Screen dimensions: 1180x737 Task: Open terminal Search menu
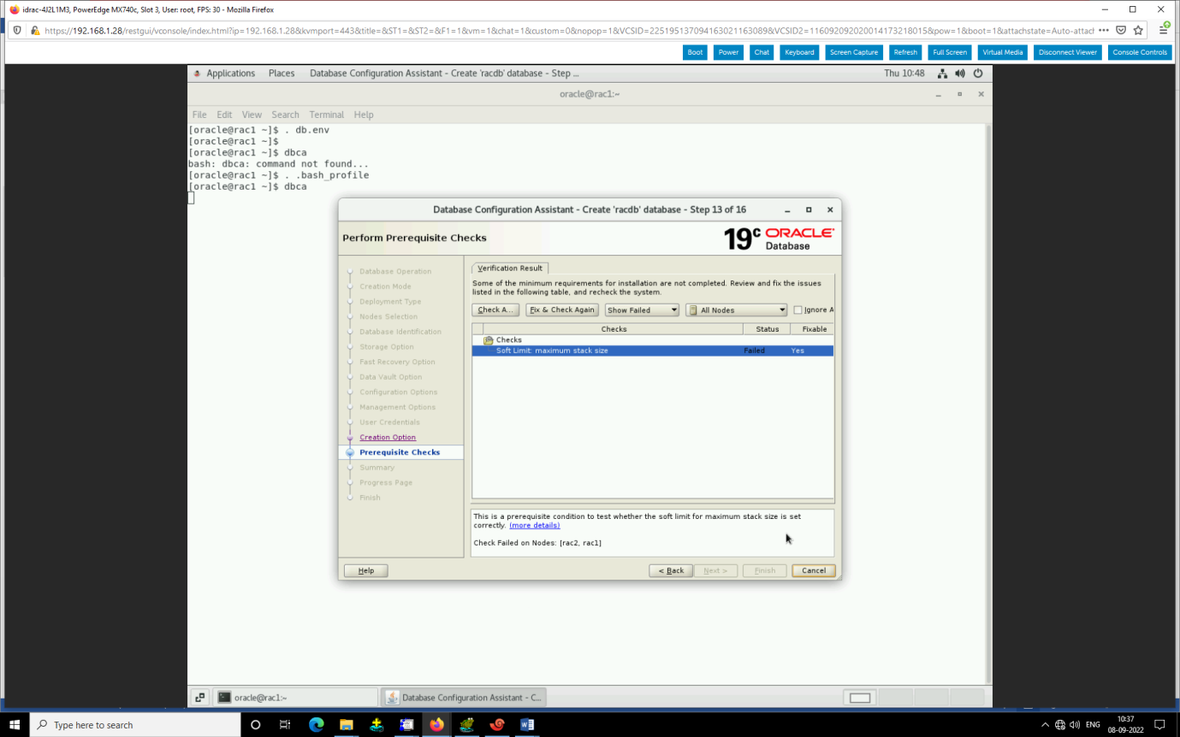286,115
